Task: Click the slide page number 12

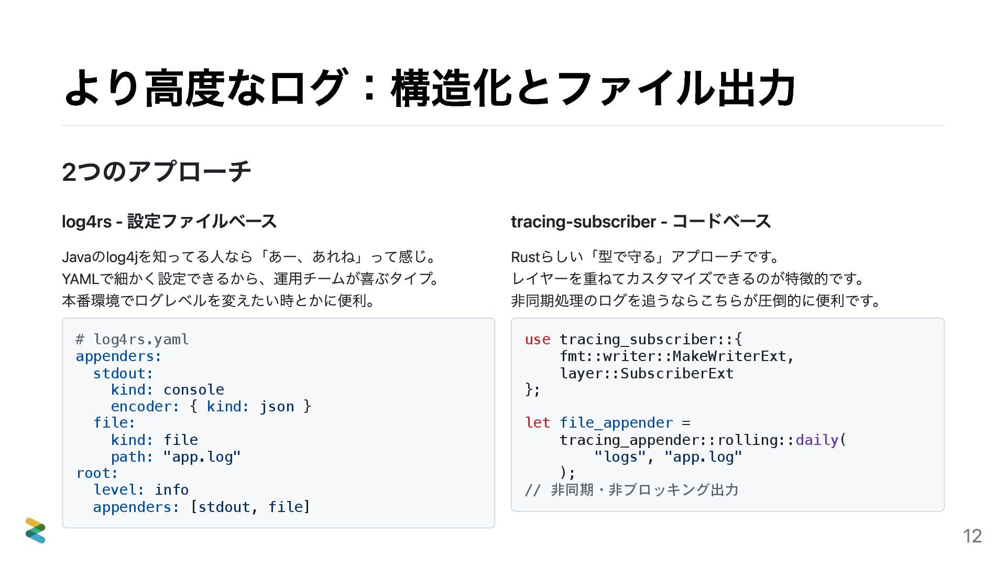Action: (972, 536)
